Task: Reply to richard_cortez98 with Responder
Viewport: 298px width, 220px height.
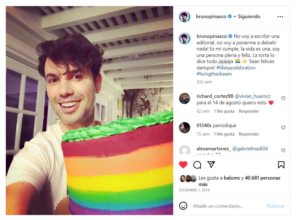Action: pyautogui.click(x=249, y=111)
